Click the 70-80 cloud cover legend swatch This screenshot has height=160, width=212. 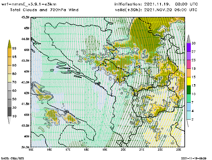point(10,78)
